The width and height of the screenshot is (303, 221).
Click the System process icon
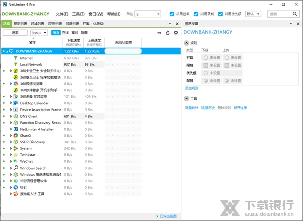[16, 149]
